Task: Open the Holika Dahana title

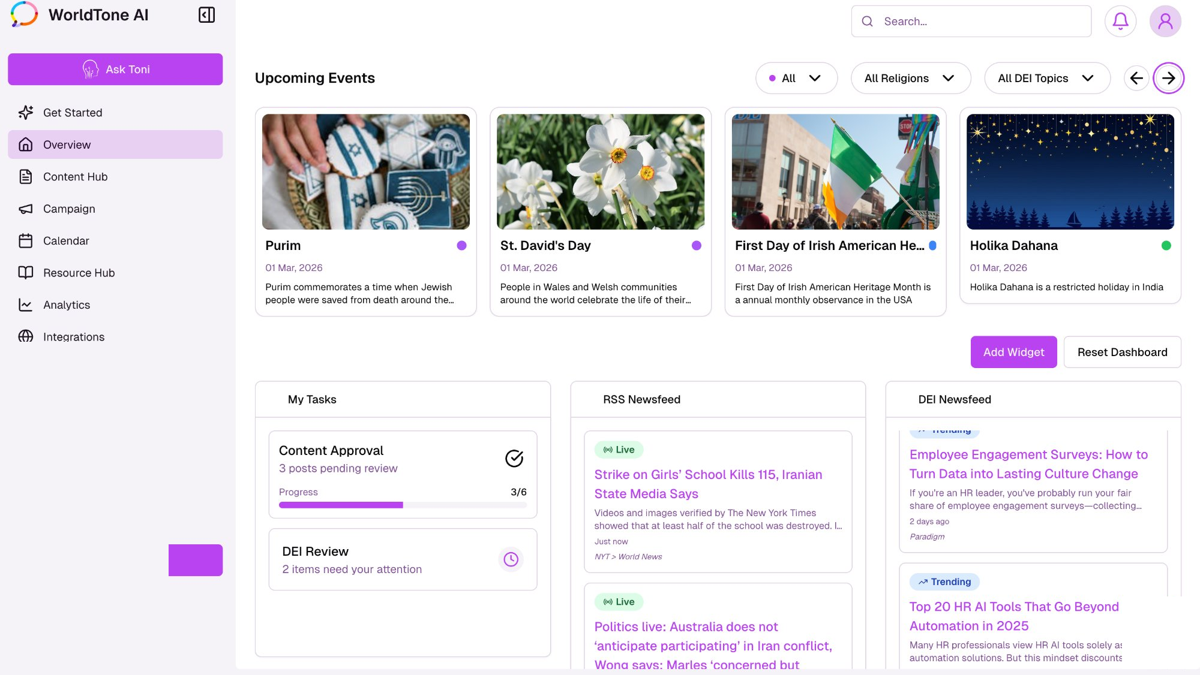Action: [1013, 245]
